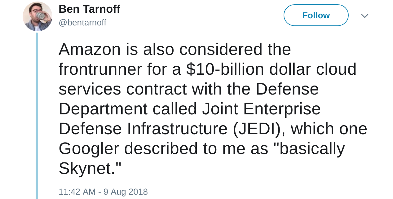This screenshot has height=199, width=393.
Task: Open the @bentarnoff handle link
Action: click(82, 23)
